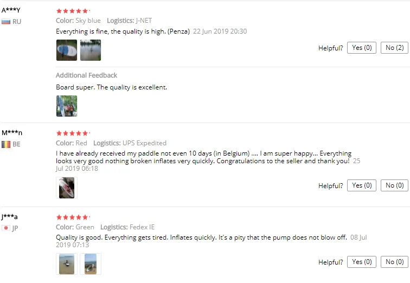Click reviewer name M***n

tap(12, 133)
